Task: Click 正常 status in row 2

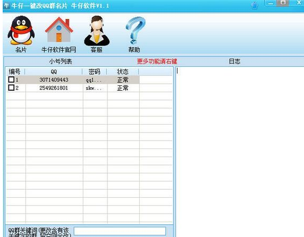Action: tap(123, 88)
